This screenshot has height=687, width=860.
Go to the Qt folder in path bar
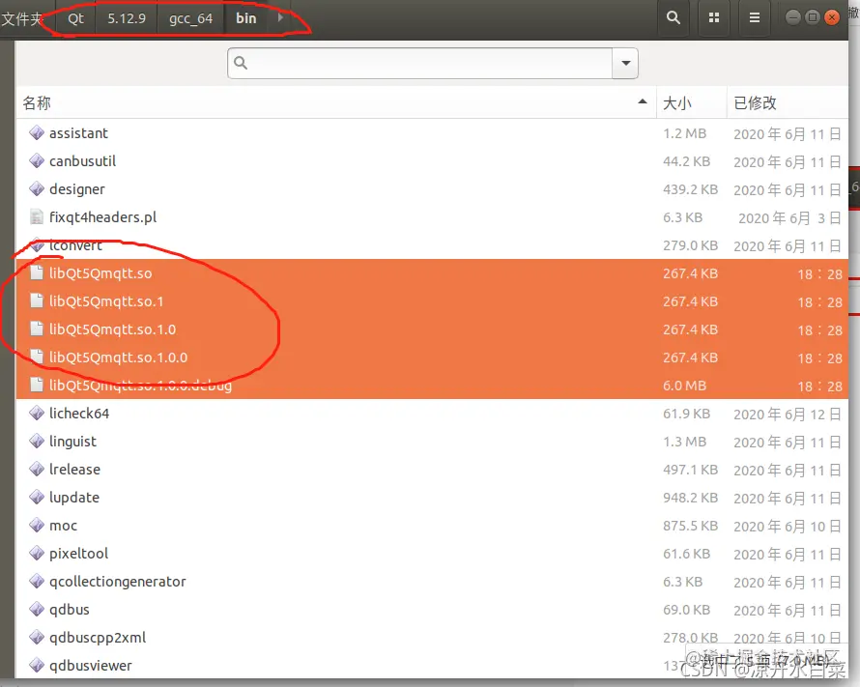click(75, 18)
